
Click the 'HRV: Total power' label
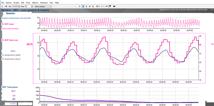10,87
